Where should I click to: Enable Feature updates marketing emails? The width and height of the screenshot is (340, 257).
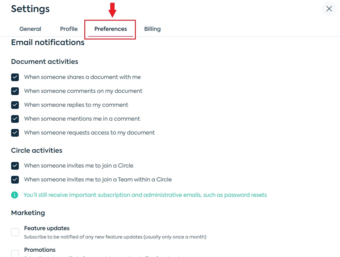15,232
